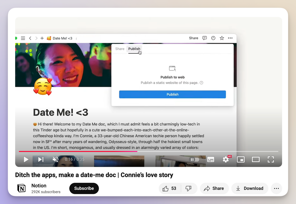296x204 pixels.
Task: Subscribe to the Notion channel
Action: 84,188
